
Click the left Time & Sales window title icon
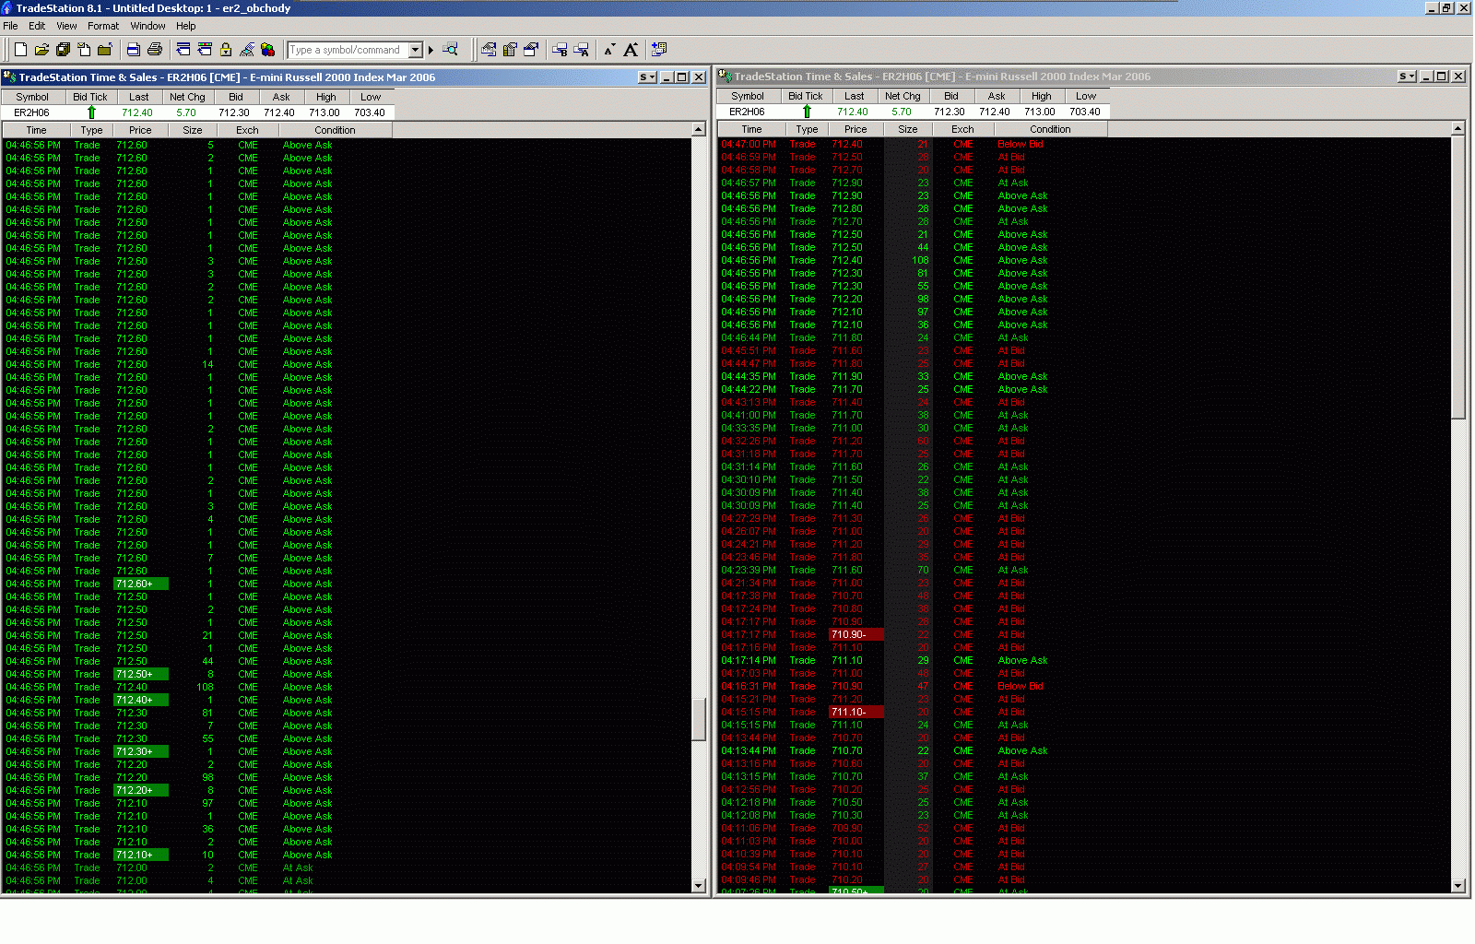click(x=10, y=77)
